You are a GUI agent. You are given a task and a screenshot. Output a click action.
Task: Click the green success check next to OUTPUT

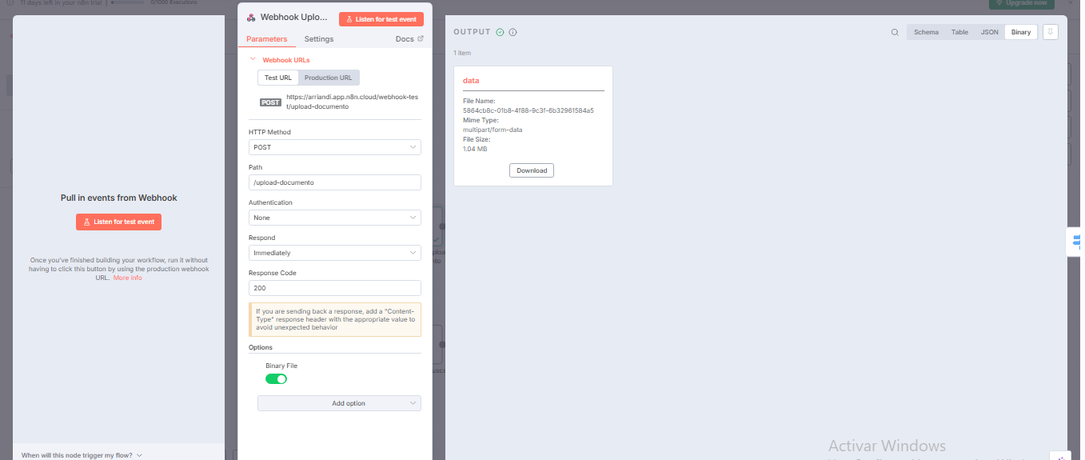[500, 32]
